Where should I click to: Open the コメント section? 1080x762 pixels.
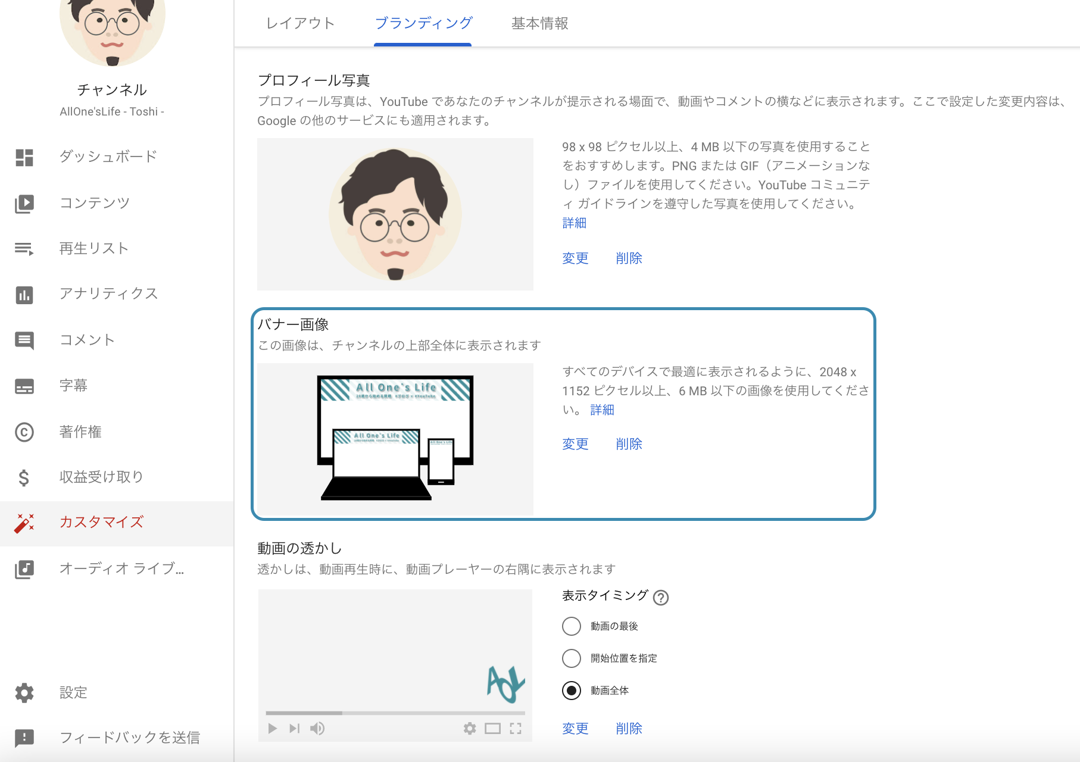click(x=87, y=339)
